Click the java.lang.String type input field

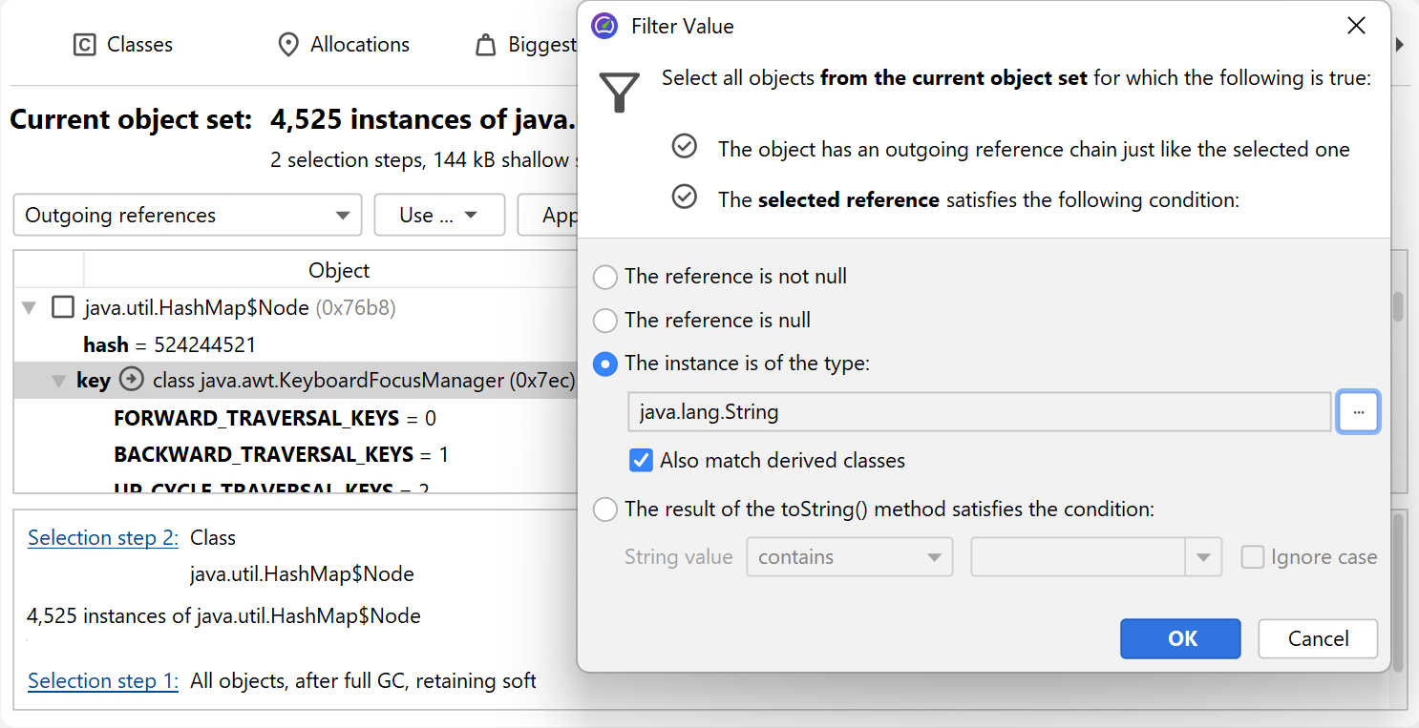tap(979, 412)
